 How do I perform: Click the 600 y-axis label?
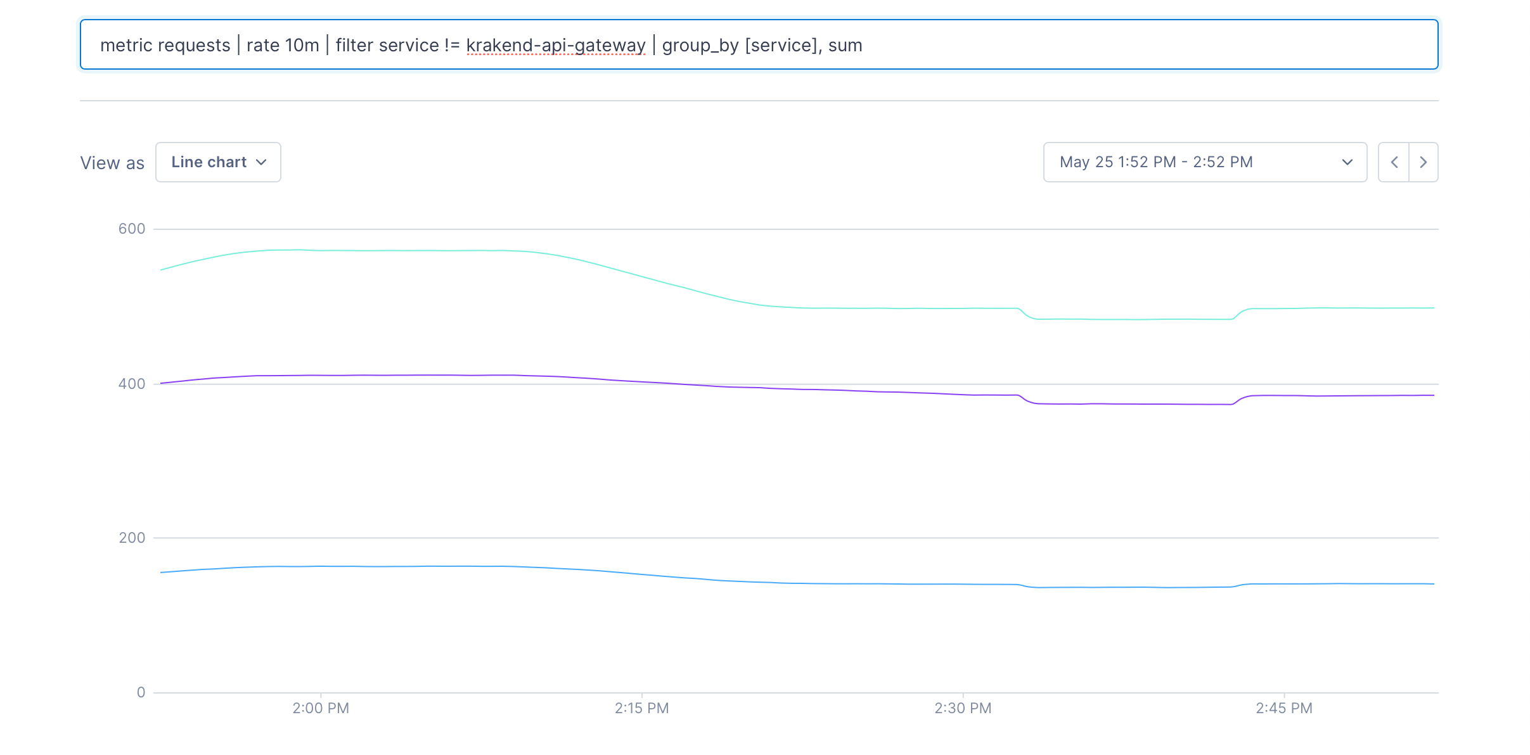pos(132,229)
